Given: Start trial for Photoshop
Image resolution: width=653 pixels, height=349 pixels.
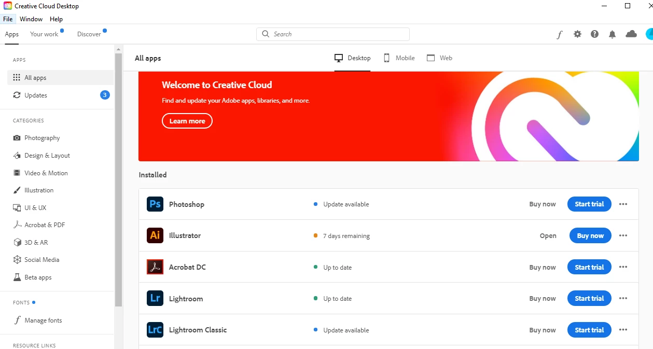Looking at the screenshot, I should [x=589, y=204].
